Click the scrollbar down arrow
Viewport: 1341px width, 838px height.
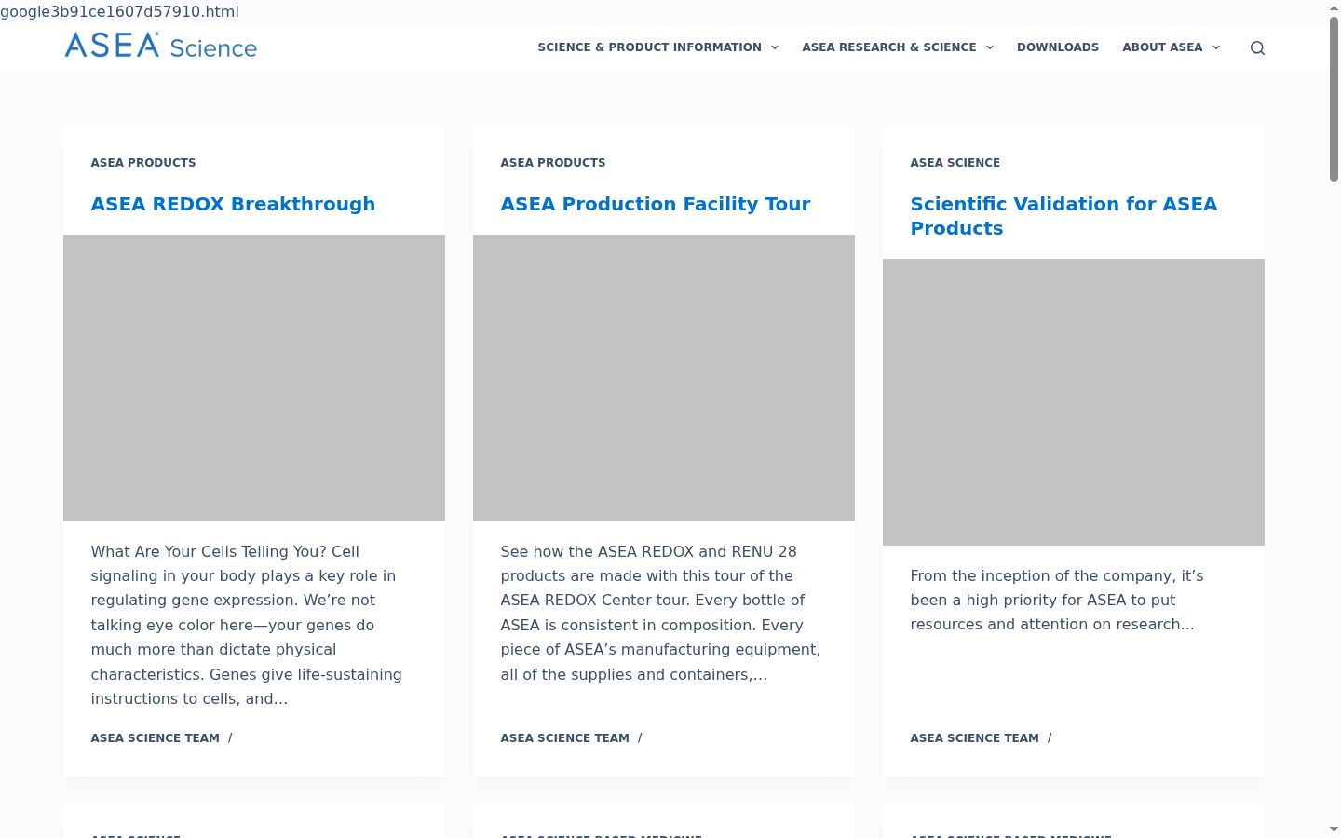coord(1334,830)
